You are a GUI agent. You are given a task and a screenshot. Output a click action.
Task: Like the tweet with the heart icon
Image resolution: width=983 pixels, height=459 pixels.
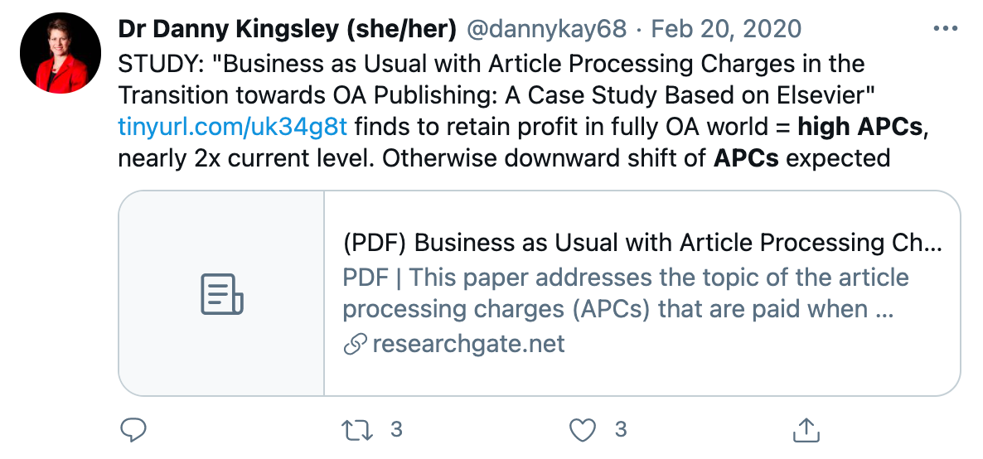pyautogui.click(x=584, y=429)
